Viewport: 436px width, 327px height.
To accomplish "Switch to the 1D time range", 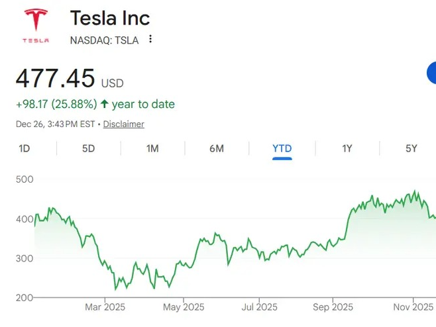I will tap(25, 148).
